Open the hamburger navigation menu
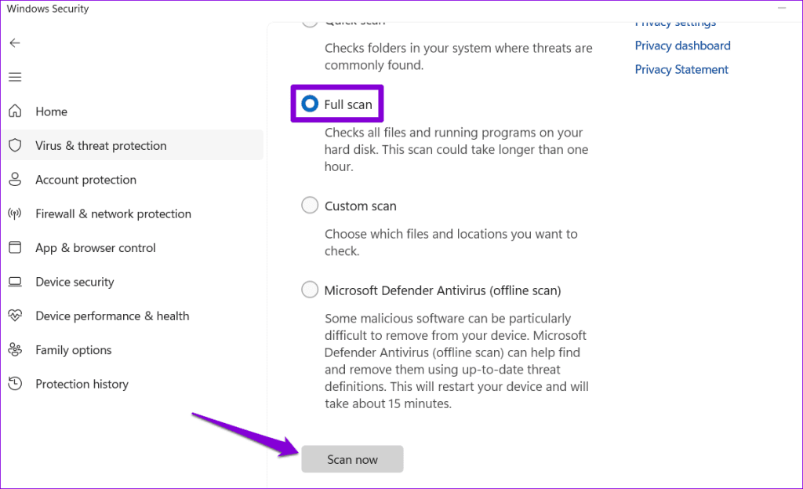Viewport: 803px width, 489px height. pyautogui.click(x=15, y=77)
